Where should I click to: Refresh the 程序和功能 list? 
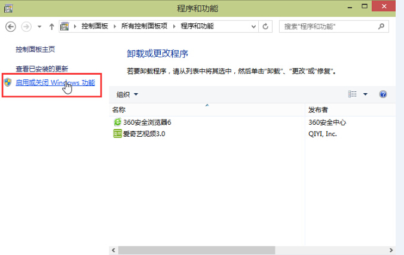[266, 27]
